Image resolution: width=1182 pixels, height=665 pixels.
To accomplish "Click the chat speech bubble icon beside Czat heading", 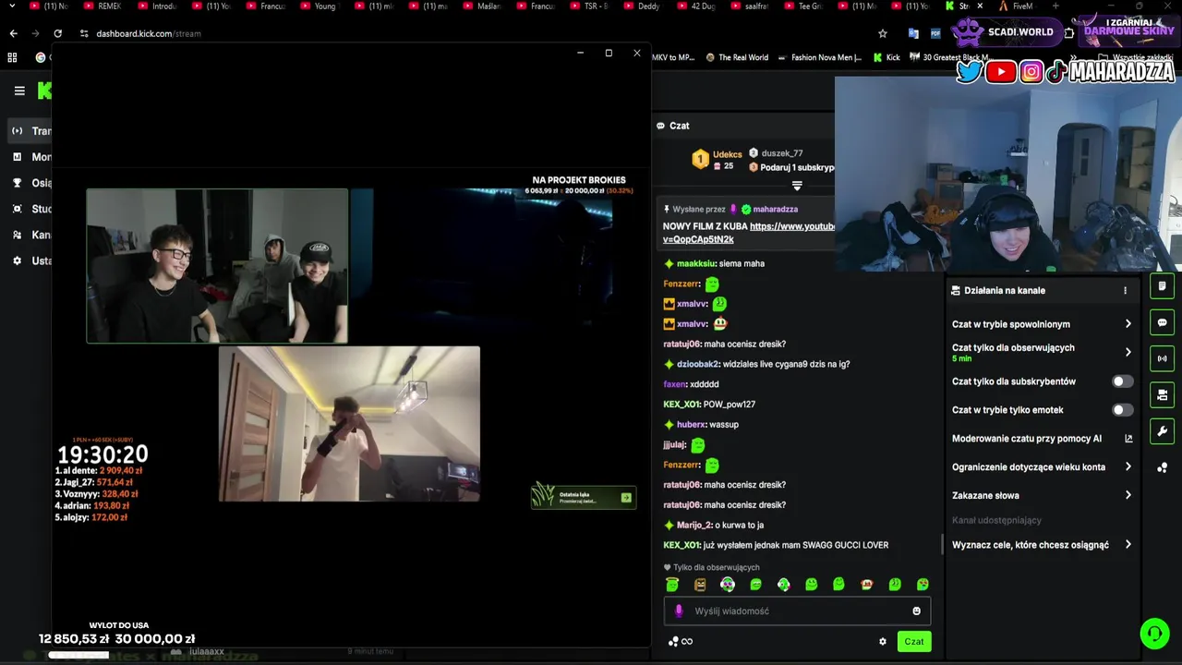I will 660,126.
